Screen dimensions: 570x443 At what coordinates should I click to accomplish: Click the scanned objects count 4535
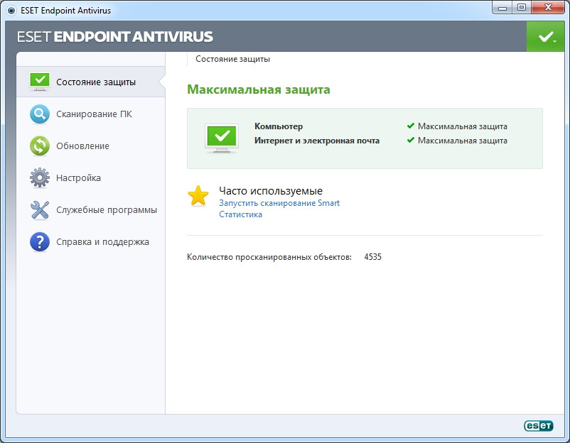point(372,257)
